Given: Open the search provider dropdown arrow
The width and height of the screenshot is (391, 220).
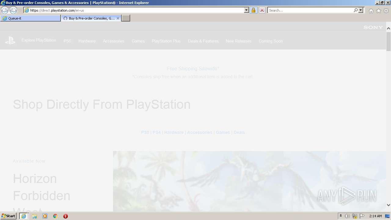Looking at the screenshot, I should 361,10.
